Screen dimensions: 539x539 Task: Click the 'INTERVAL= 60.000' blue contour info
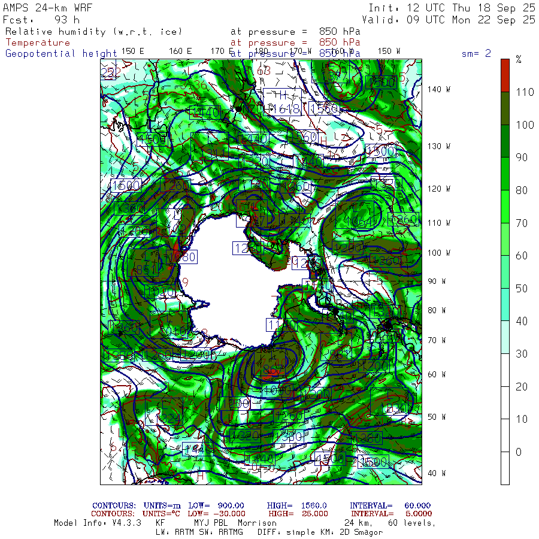tap(390, 505)
